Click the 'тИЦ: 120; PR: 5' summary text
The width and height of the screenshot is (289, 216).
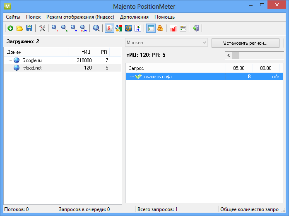146,55
